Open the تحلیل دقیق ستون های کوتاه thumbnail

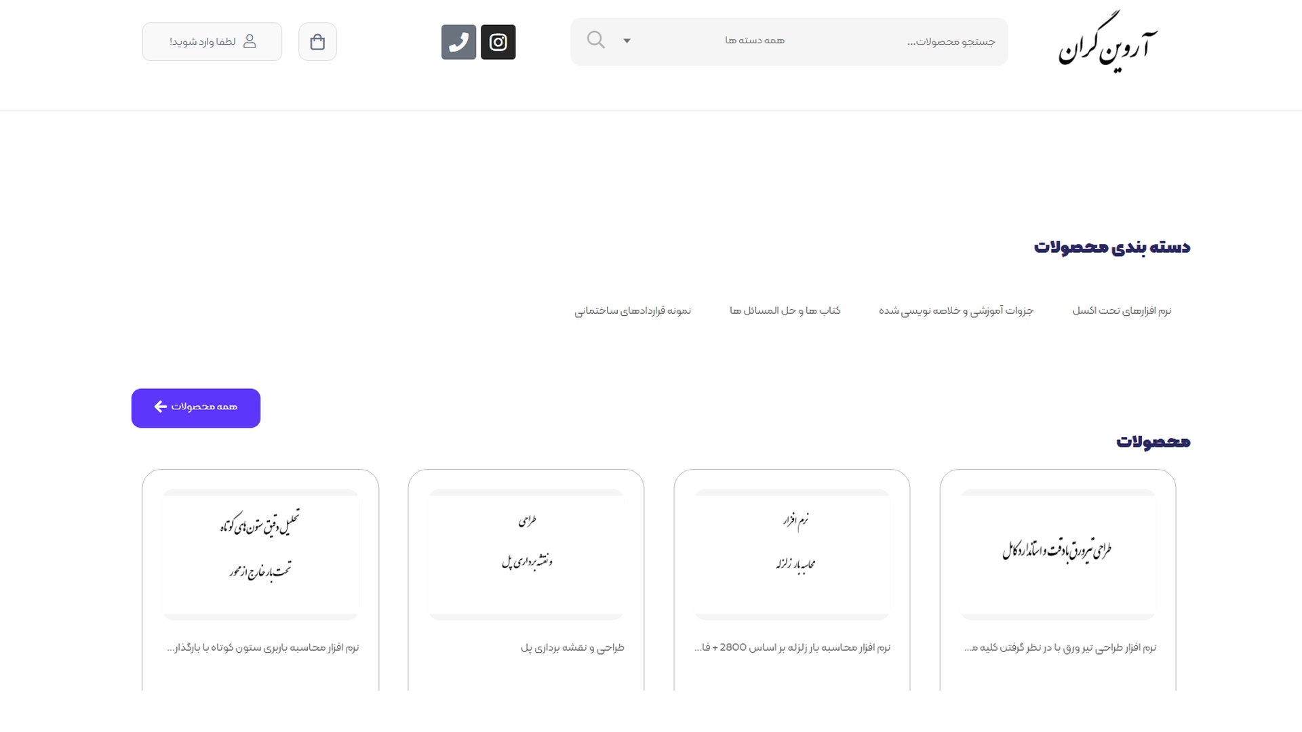point(260,554)
